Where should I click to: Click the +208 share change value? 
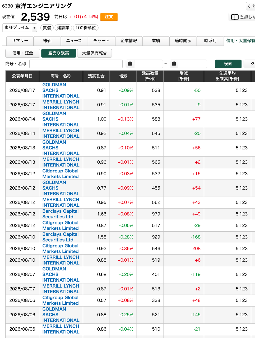195,248
